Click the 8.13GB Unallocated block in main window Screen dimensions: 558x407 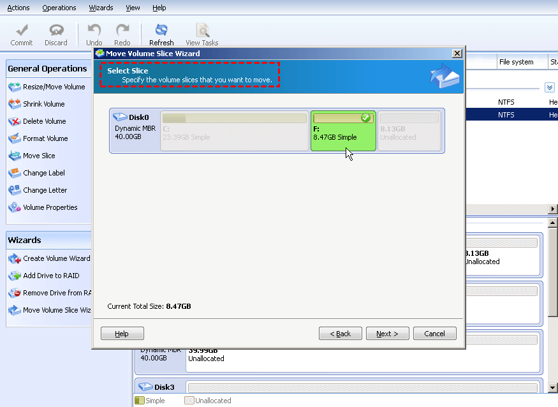click(x=503, y=256)
